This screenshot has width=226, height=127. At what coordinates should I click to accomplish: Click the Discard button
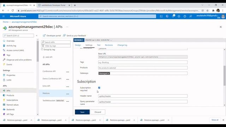tap(98, 112)
